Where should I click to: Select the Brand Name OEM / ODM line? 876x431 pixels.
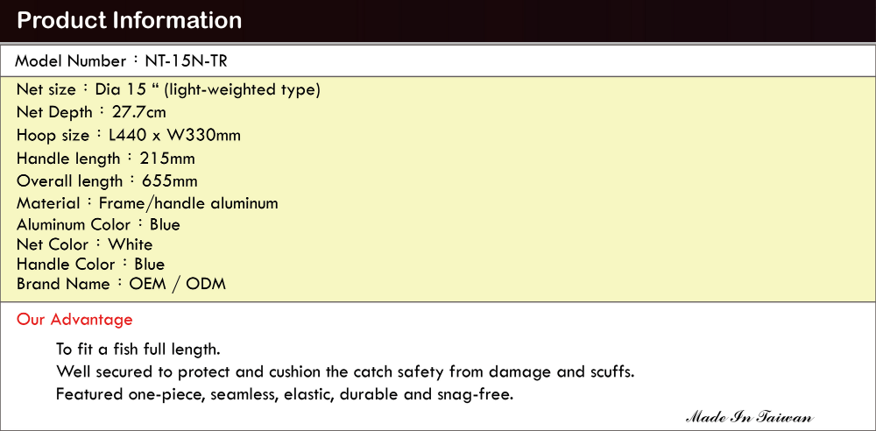[x=121, y=284]
